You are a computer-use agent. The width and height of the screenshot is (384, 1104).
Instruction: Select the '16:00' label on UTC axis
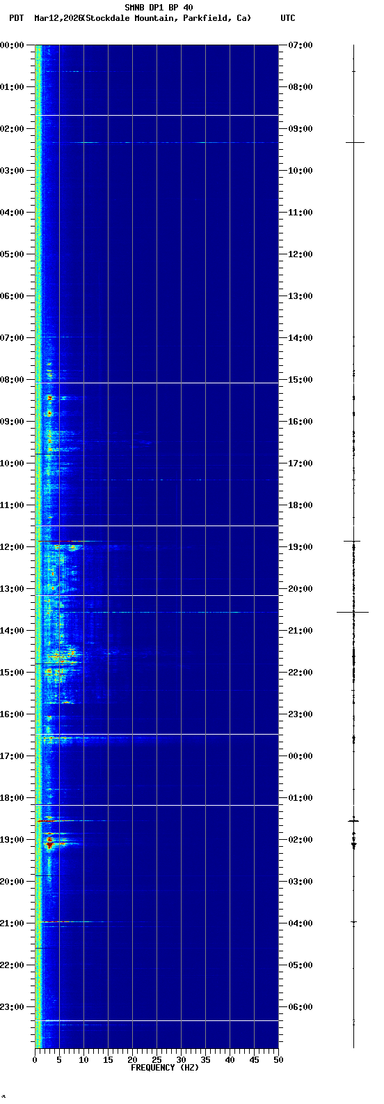tap(301, 422)
